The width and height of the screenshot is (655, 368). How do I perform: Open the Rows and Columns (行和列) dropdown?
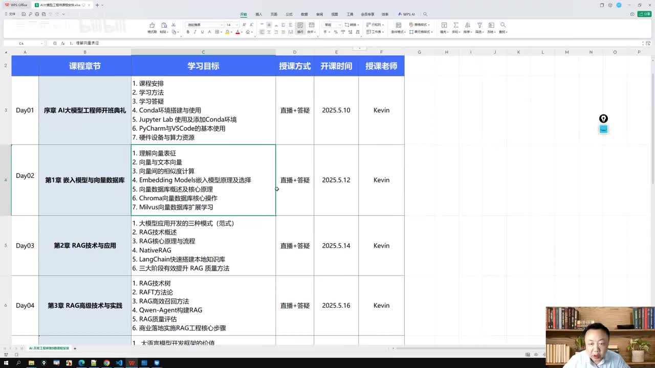pos(376,25)
